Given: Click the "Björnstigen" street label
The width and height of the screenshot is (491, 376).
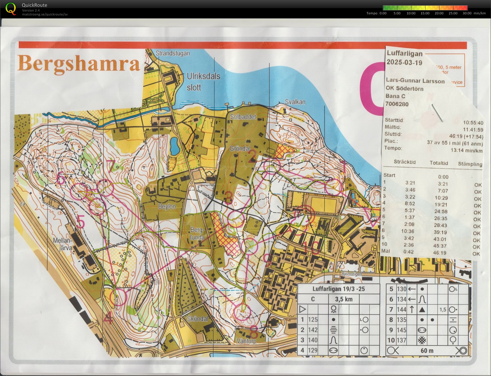Looking at the screenshot, I should 352,275.
